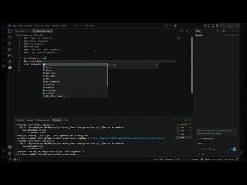The height and width of the screenshot is (185, 247).
Task: Start voice chat microphone icon
Action: 230,149
